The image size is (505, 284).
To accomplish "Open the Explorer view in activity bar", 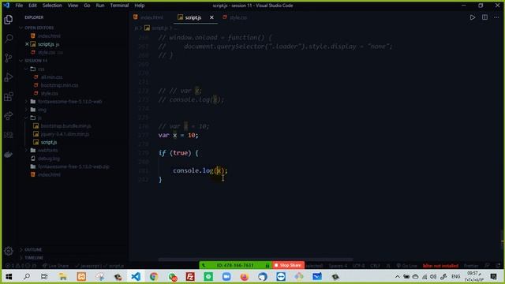I will tap(9, 20).
